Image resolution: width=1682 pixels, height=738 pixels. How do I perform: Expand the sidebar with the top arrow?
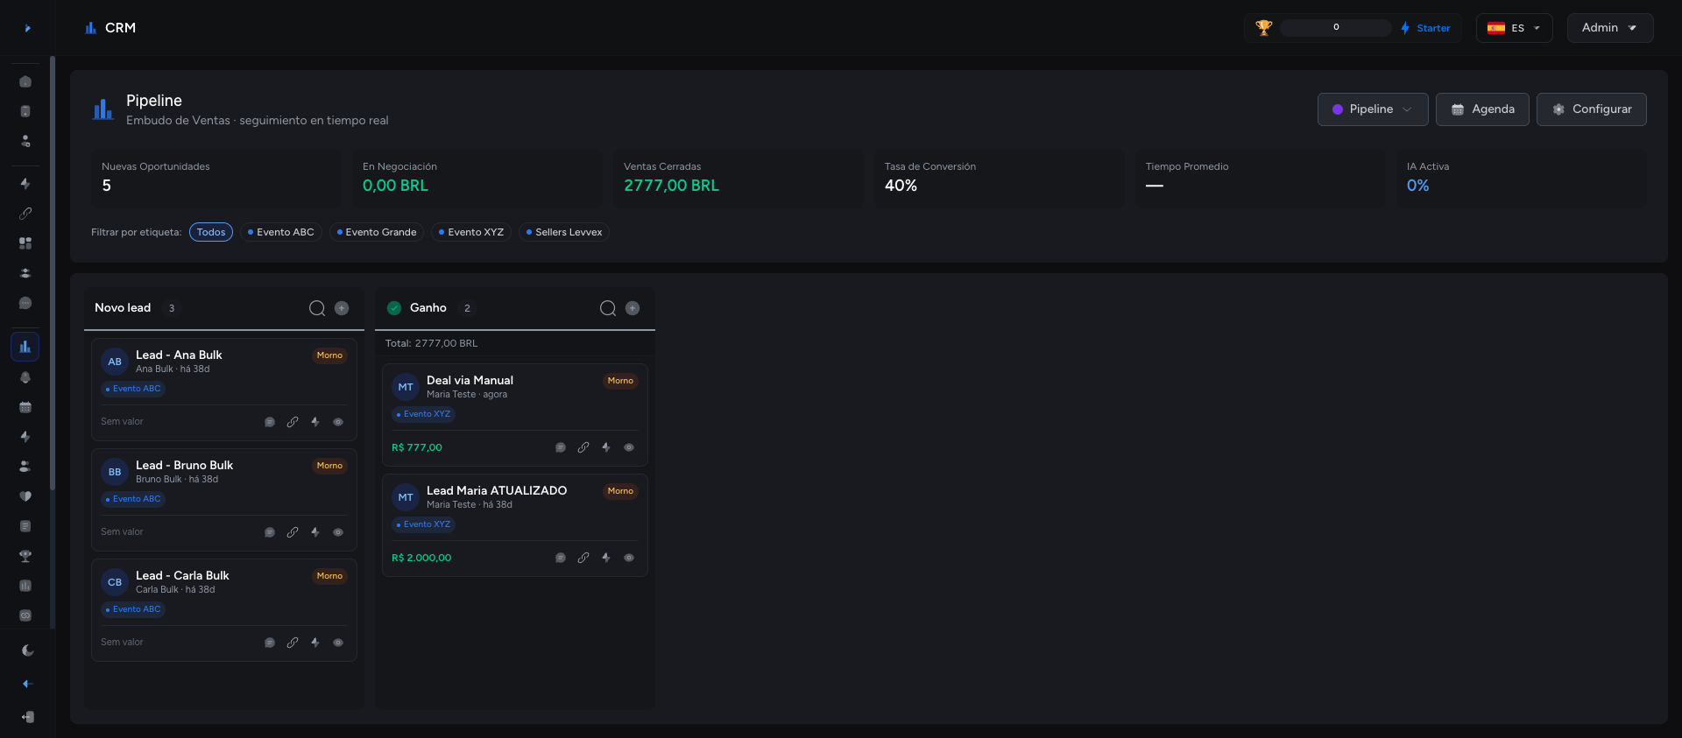click(x=28, y=28)
